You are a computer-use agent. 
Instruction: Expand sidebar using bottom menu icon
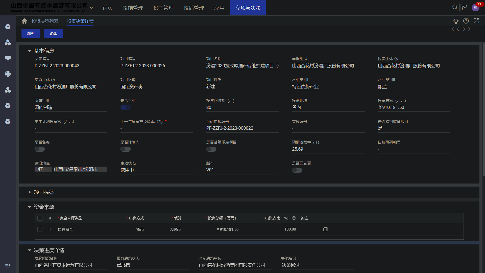tap(8, 265)
